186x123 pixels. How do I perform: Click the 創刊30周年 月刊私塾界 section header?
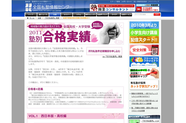(144, 117)
